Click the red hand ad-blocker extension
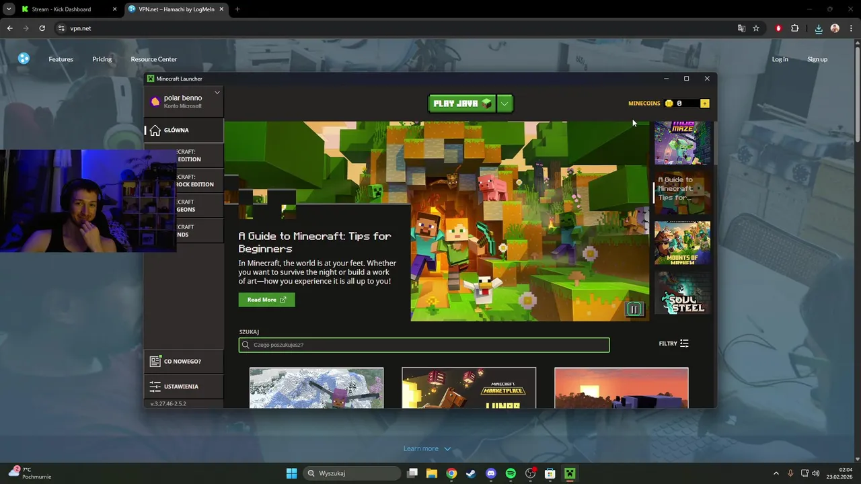 click(778, 28)
